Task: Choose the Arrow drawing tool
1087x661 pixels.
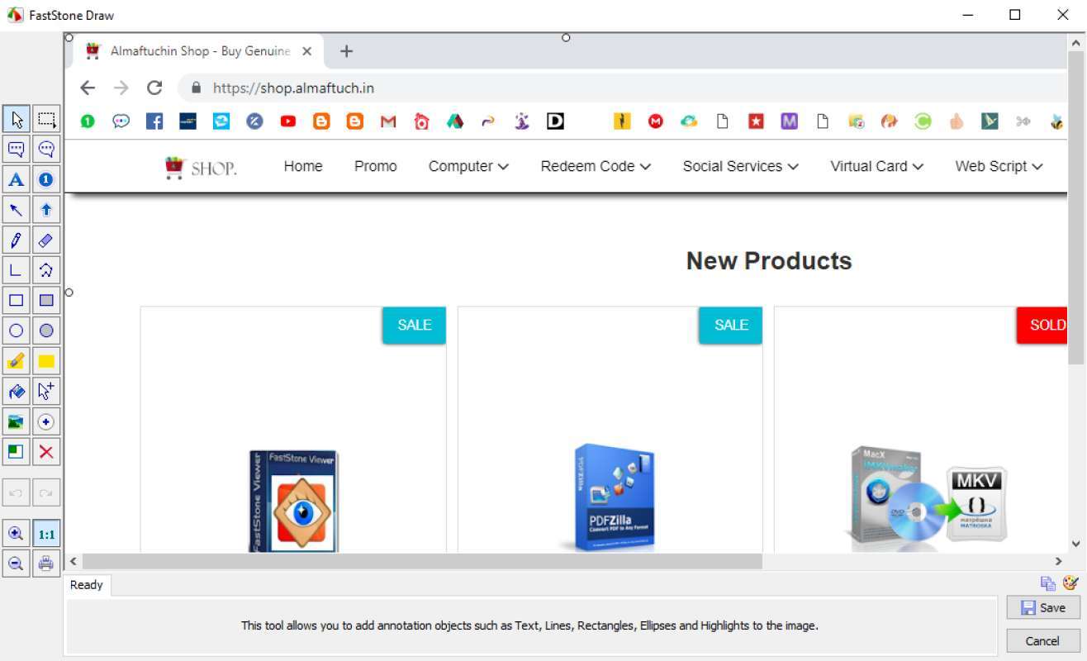Action: (16, 209)
